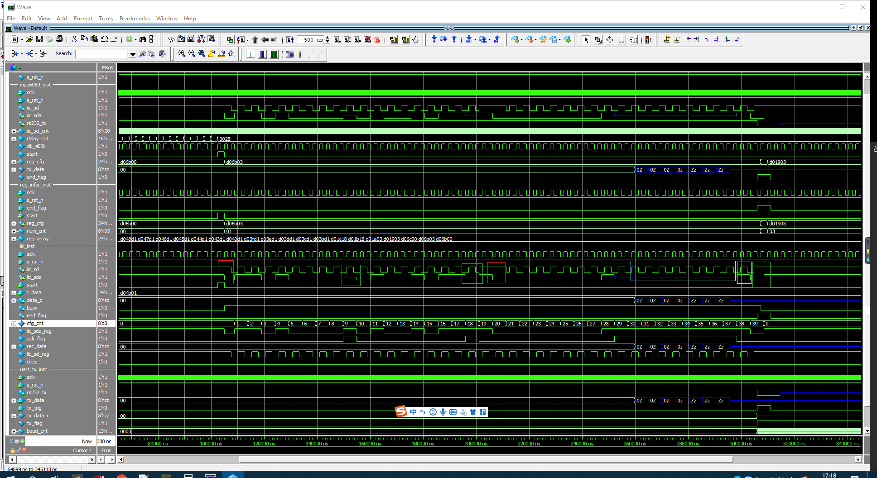Toggle the pan hand tool in toolbar
This screenshot has height=478, width=877.
pos(415,39)
